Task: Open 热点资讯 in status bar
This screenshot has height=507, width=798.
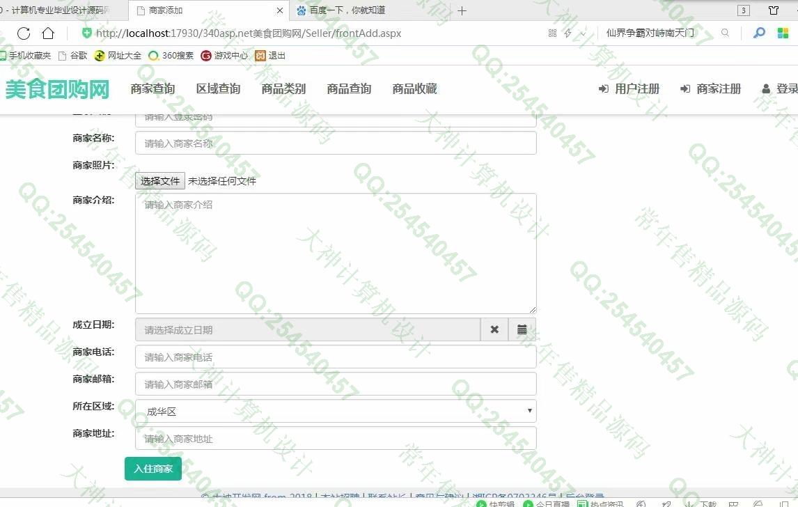Action: [x=600, y=504]
